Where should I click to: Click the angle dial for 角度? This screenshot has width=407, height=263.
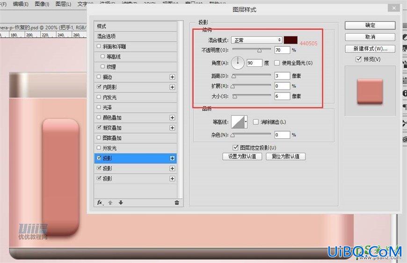(x=238, y=63)
